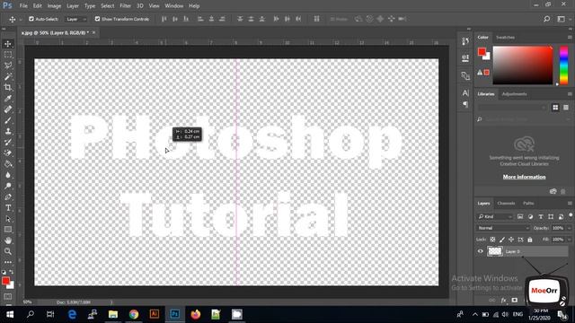
Task: Open the File menu
Action: (x=23, y=6)
